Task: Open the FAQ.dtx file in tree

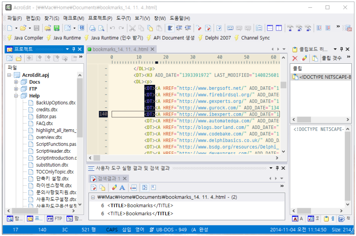Action: (44, 123)
